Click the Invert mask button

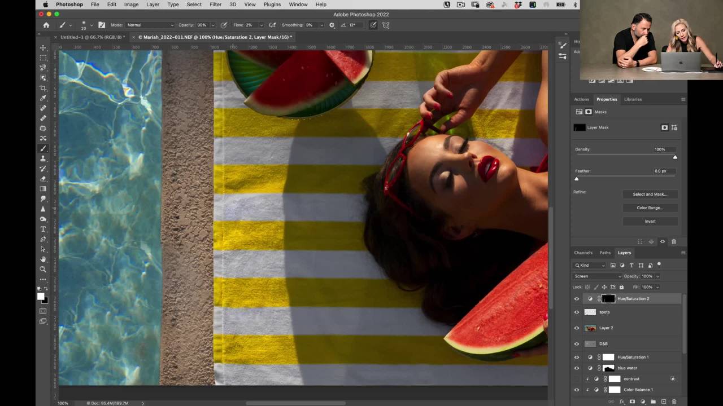pyautogui.click(x=650, y=221)
